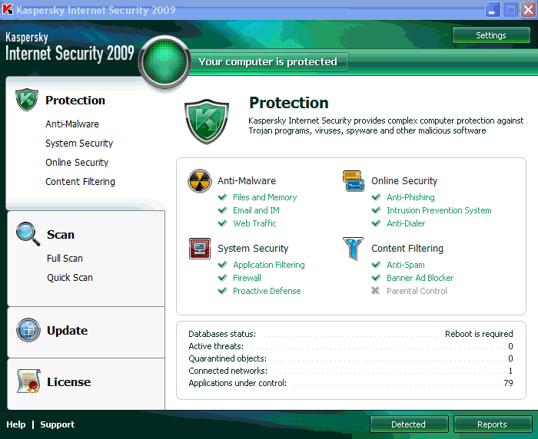Click the checkmark beside Anti-Phishing
The image size is (538, 439).
377,197
